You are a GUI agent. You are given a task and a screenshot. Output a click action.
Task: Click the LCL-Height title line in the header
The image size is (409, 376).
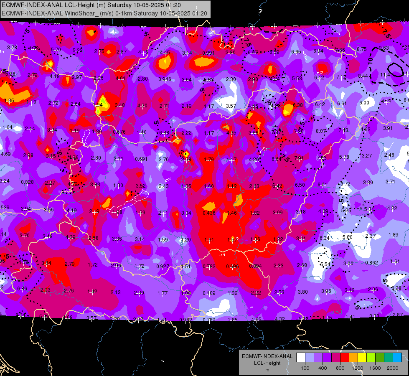point(91,5)
